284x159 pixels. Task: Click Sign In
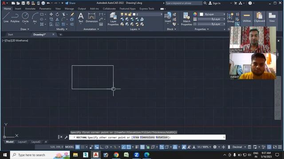pyautogui.click(x=215, y=3)
